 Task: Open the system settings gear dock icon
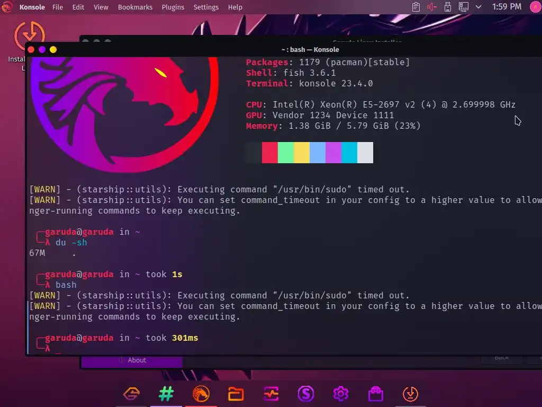340,394
